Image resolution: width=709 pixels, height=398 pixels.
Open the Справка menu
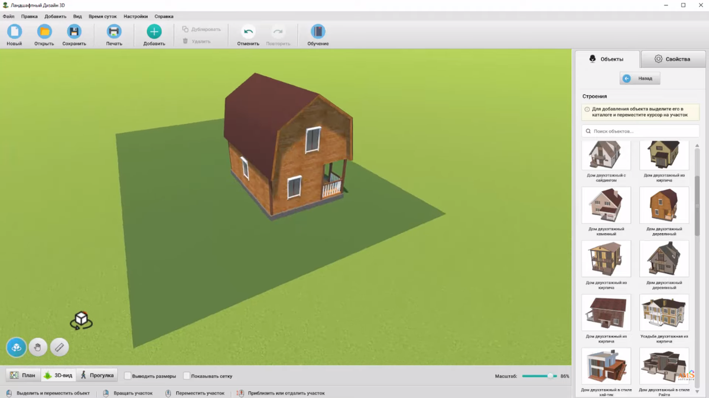coord(164,17)
